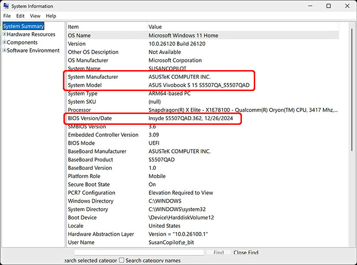Open the Help menu
357x265 pixels.
pyautogui.click(x=51, y=16)
